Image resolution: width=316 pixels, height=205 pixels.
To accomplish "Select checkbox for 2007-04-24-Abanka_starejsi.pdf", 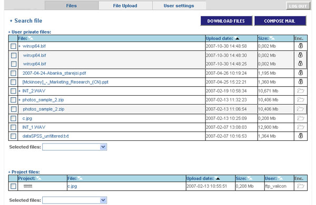I will [13, 73].
